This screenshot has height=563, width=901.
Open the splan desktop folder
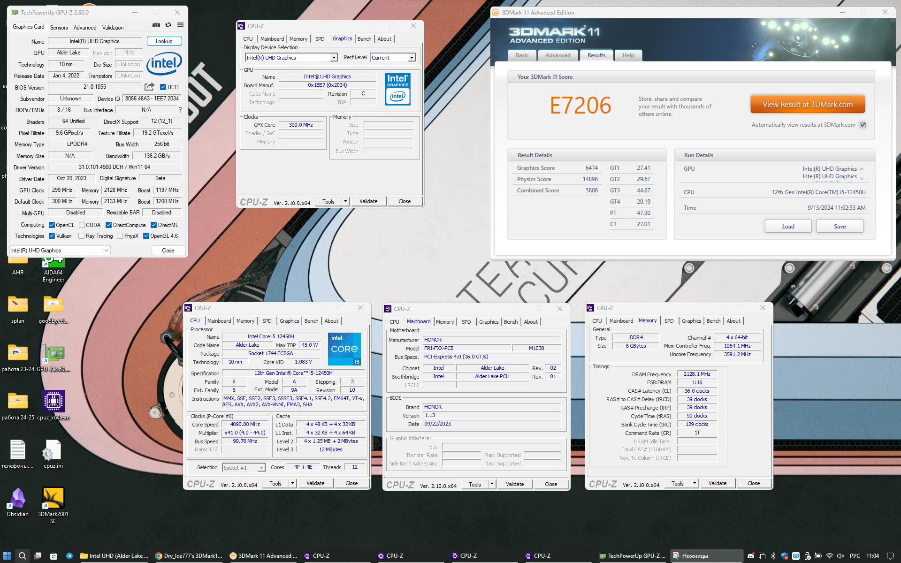[x=18, y=310]
